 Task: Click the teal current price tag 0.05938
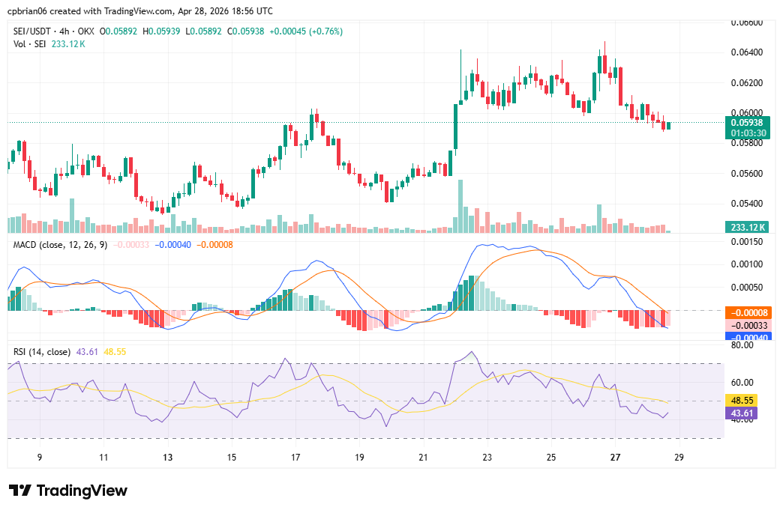[x=748, y=121]
